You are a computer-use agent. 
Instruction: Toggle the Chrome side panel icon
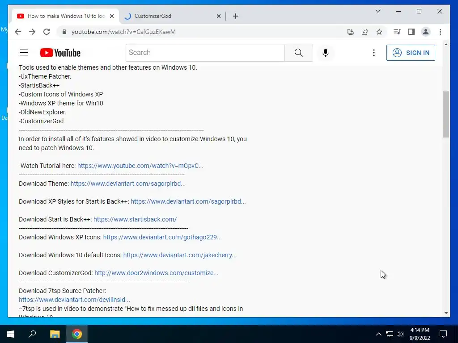pos(411,32)
